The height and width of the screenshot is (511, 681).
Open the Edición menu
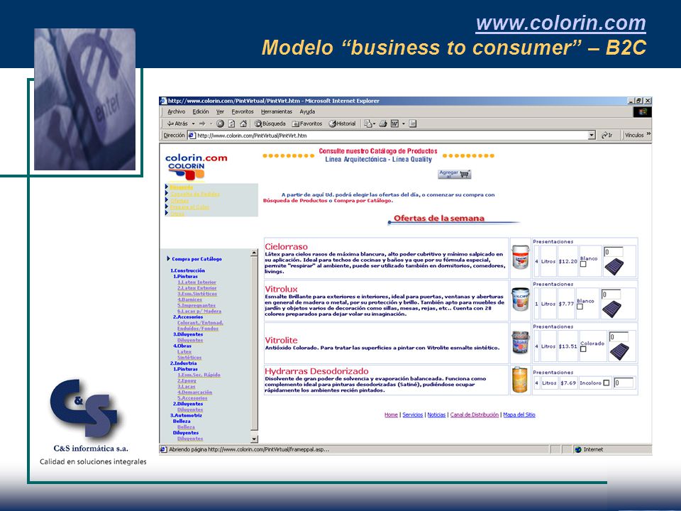[201, 112]
